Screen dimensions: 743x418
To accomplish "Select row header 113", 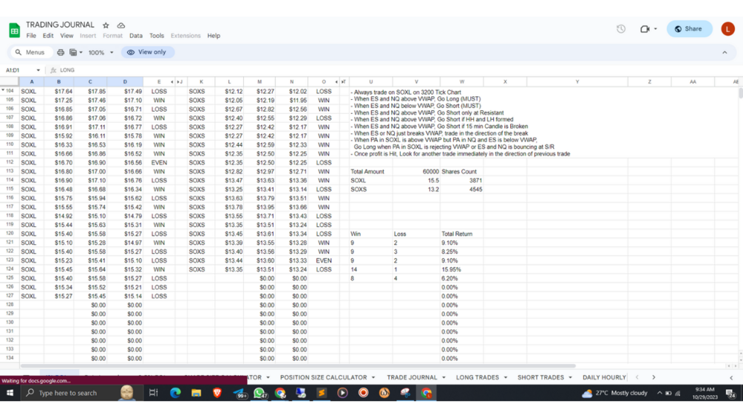I will (10, 171).
